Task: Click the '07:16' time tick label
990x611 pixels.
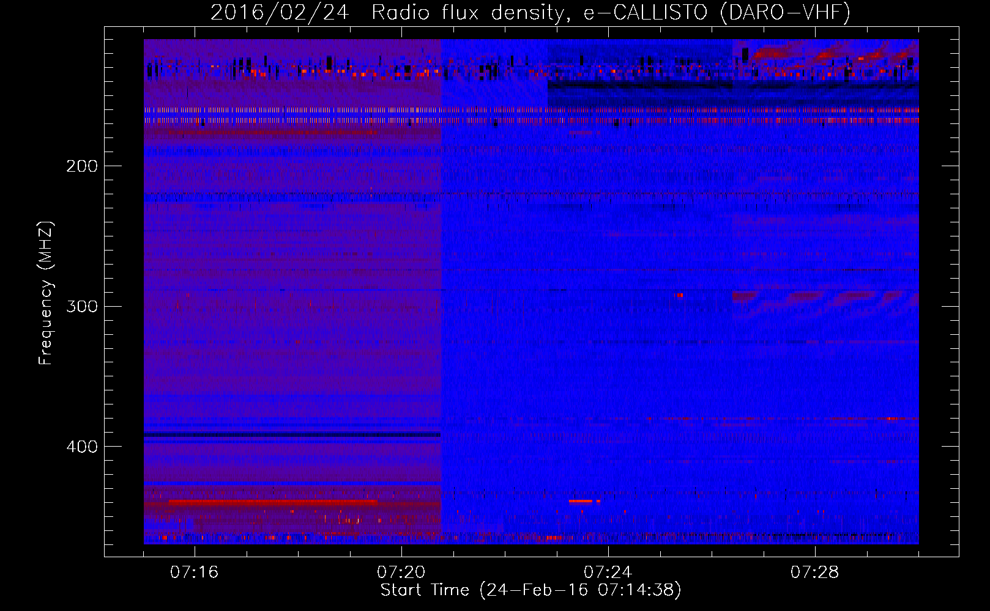Action: coord(195,573)
